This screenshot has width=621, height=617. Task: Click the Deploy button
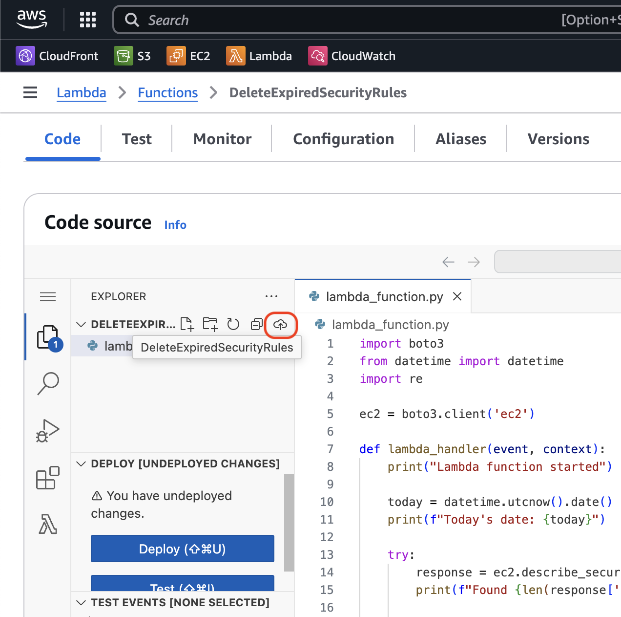point(183,549)
